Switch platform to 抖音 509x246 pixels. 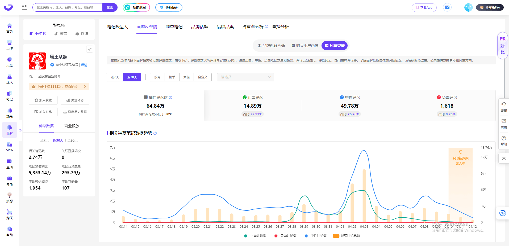tap(61, 34)
